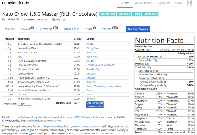Click the $ / day column header
Viewport: 197px width, 135px height.
tap(77, 39)
